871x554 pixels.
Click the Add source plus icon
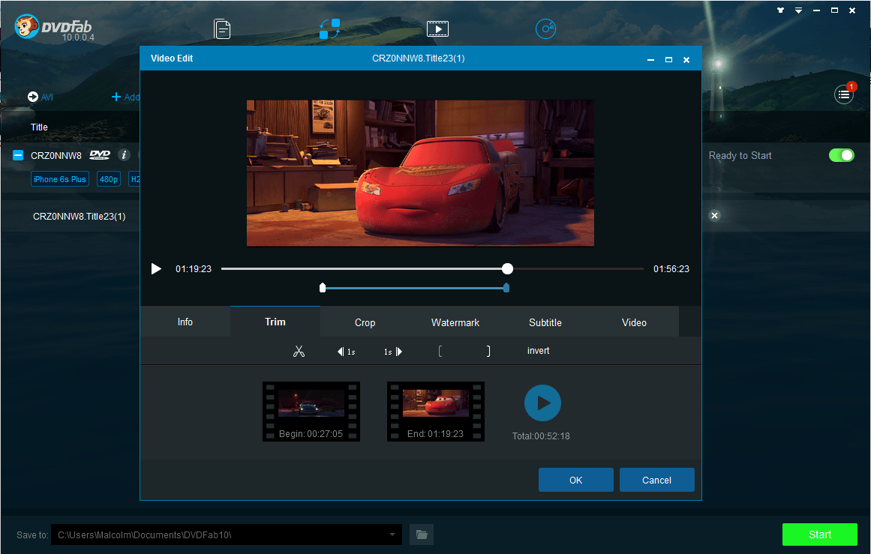tap(116, 97)
